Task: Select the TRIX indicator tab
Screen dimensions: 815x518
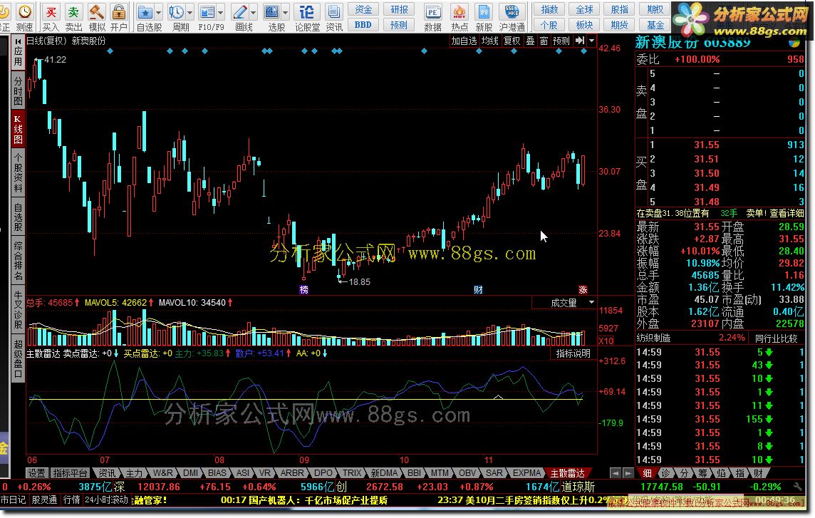Action: tap(352, 473)
